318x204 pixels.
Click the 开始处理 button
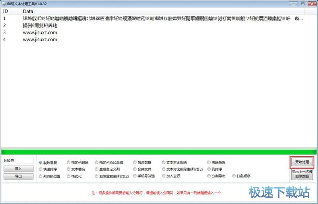pyautogui.click(x=302, y=162)
